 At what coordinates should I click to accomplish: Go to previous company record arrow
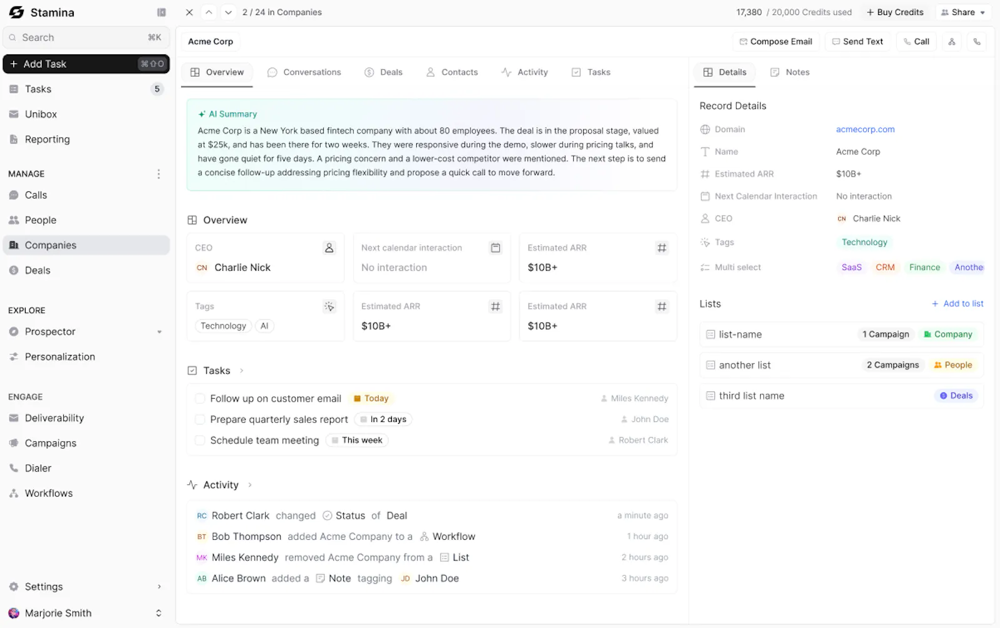coord(209,12)
